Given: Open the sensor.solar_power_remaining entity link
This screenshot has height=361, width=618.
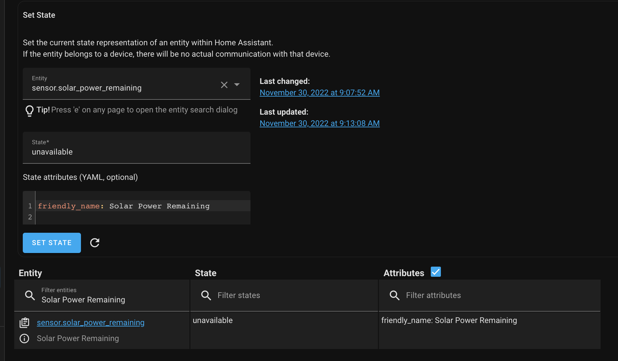Looking at the screenshot, I should point(90,322).
